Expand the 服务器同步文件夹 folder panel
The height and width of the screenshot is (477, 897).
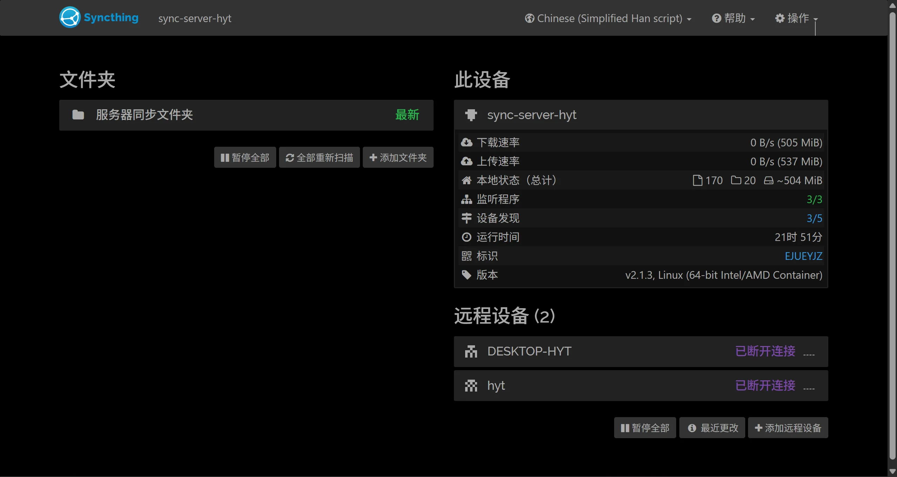point(246,115)
